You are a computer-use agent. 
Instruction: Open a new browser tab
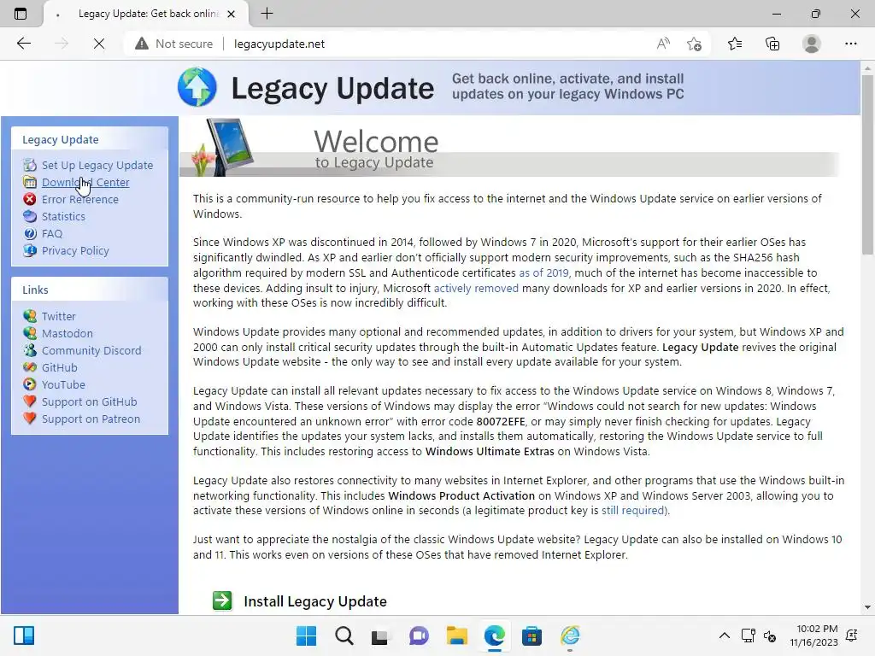267,14
